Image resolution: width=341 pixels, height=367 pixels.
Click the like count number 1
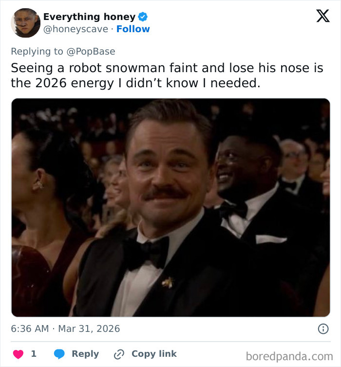click(34, 354)
